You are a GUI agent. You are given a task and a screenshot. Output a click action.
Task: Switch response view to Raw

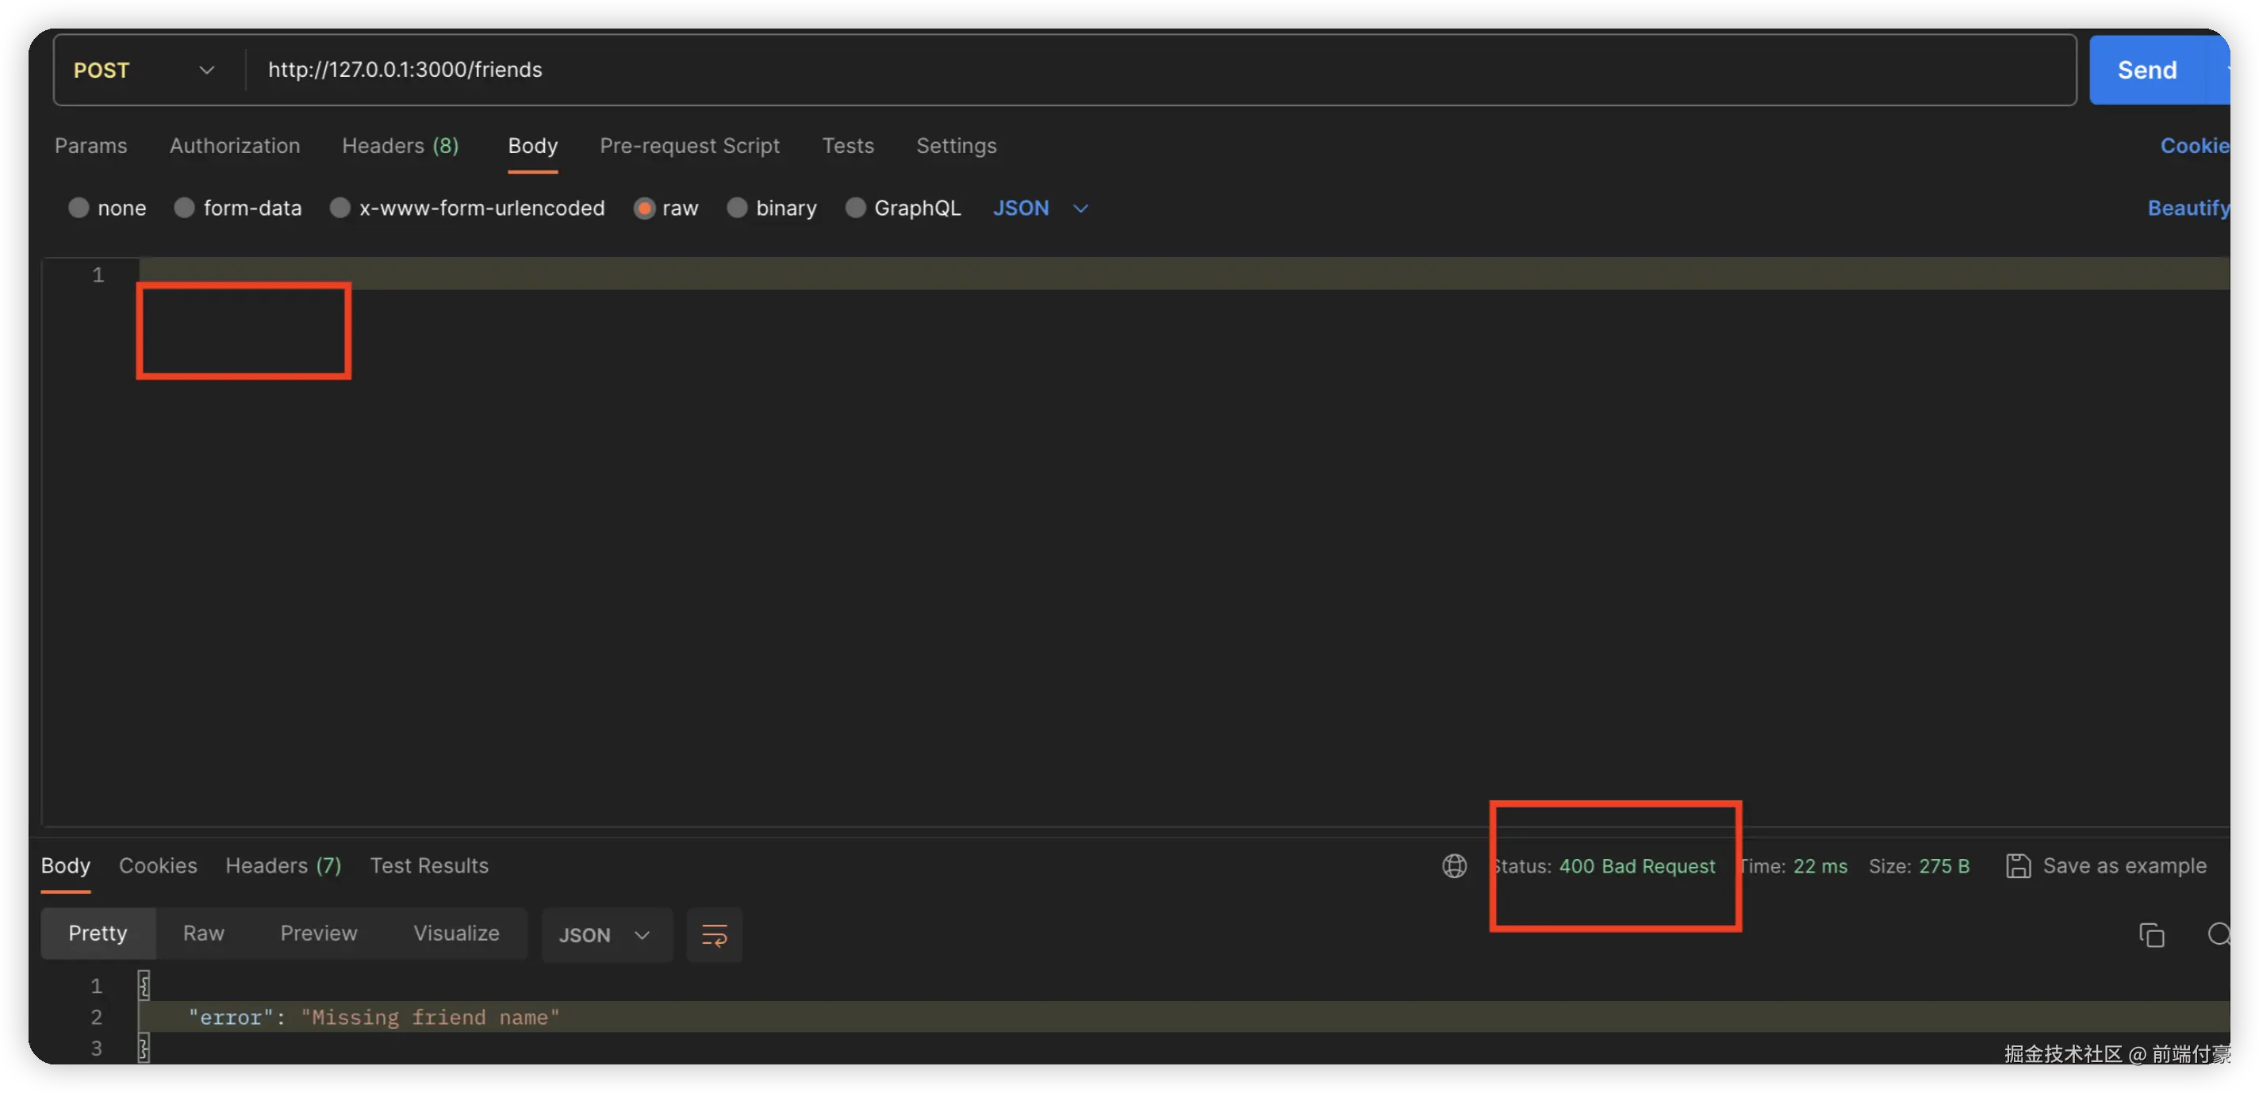(x=203, y=934)
